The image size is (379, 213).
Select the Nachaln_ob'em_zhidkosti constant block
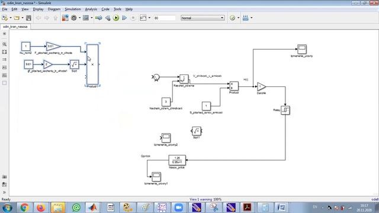[x=166, y=102]
